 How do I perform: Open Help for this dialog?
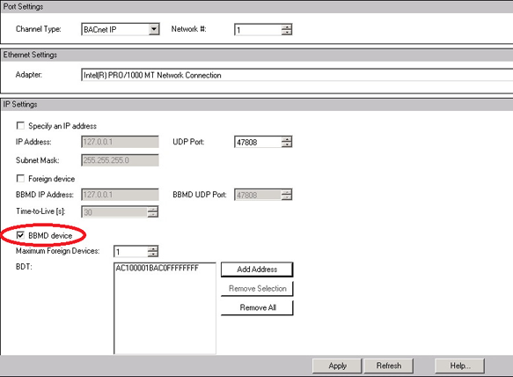pyautogui.click(x=459, y=366)
